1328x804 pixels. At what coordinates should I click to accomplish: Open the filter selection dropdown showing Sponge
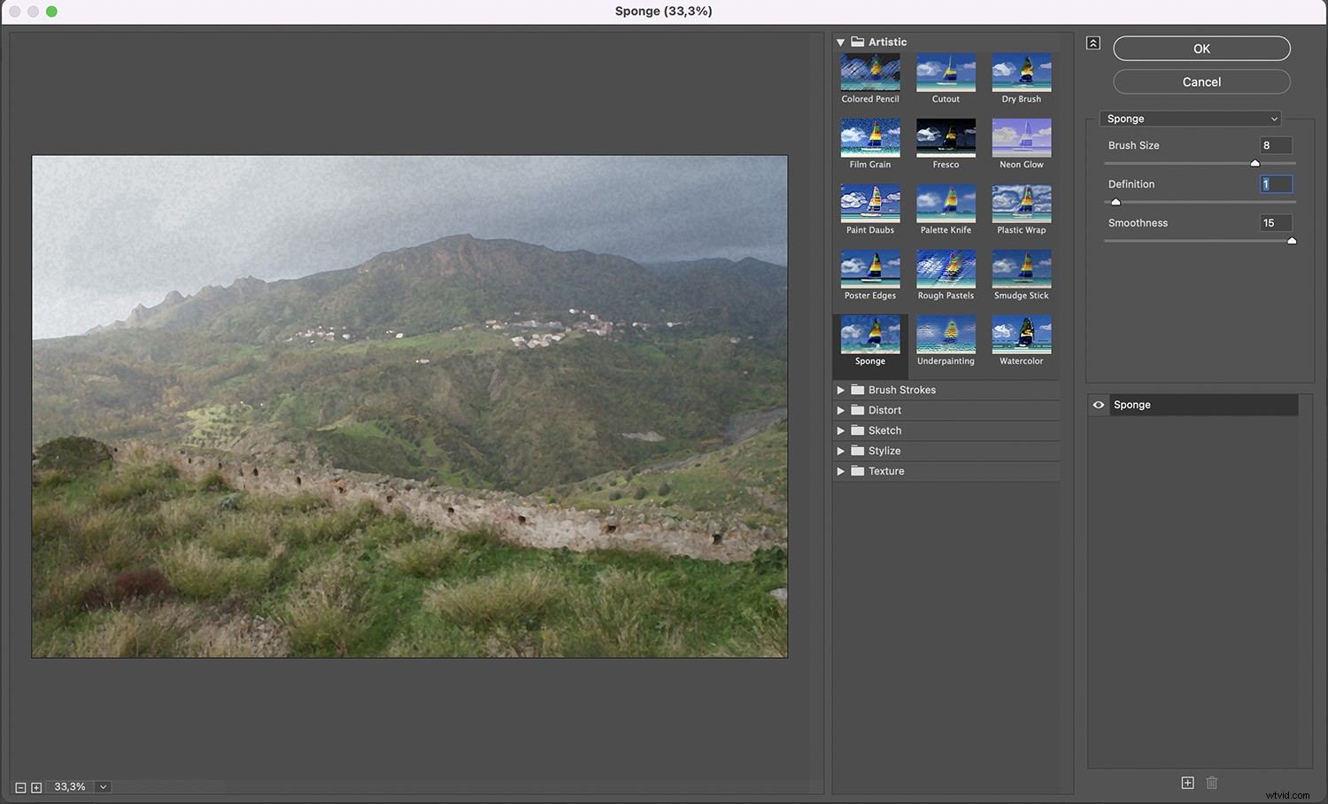click(x=1190, y=118)
